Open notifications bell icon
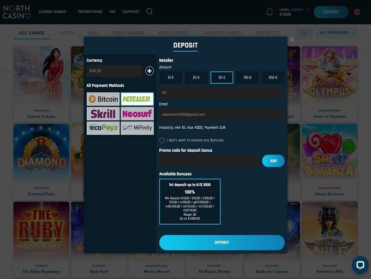The width and height of the screenshot is (371, 279). 270,12
